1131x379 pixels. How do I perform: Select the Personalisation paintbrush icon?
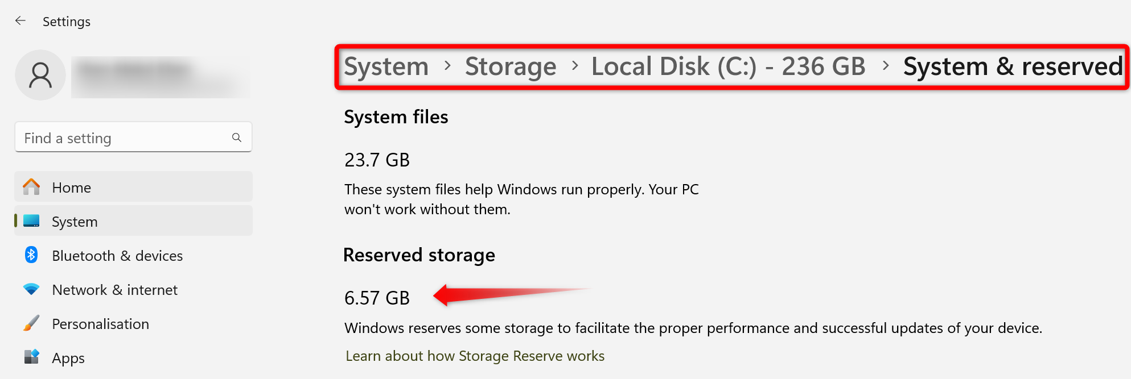point(31,323)
